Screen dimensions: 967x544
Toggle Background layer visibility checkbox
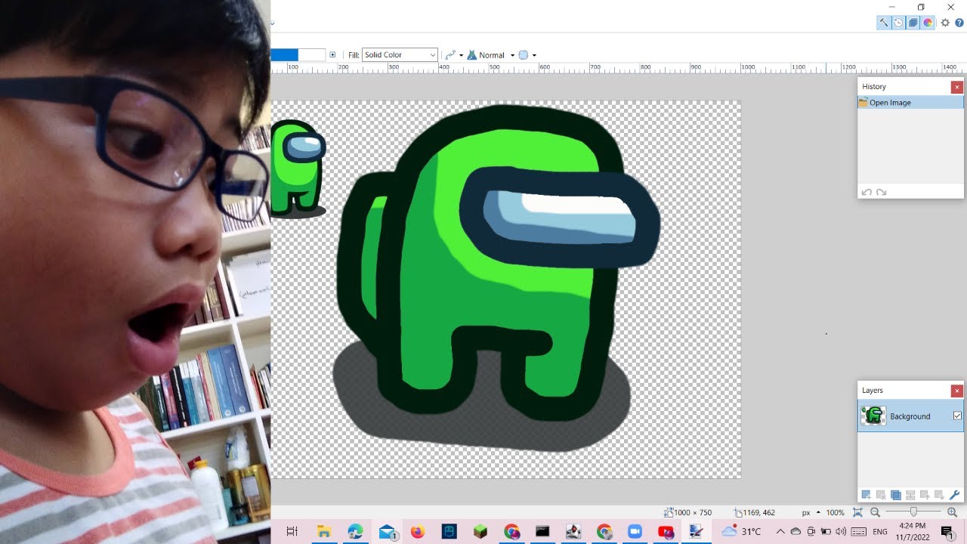(957, 416)
